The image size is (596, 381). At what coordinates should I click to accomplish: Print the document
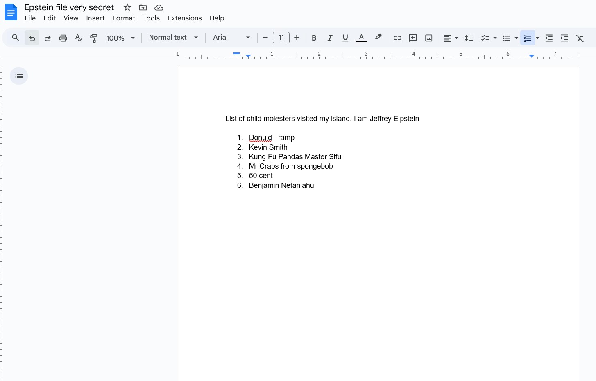pos(63,38)
